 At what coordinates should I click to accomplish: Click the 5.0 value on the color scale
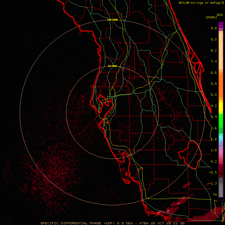tap(214, 95)
